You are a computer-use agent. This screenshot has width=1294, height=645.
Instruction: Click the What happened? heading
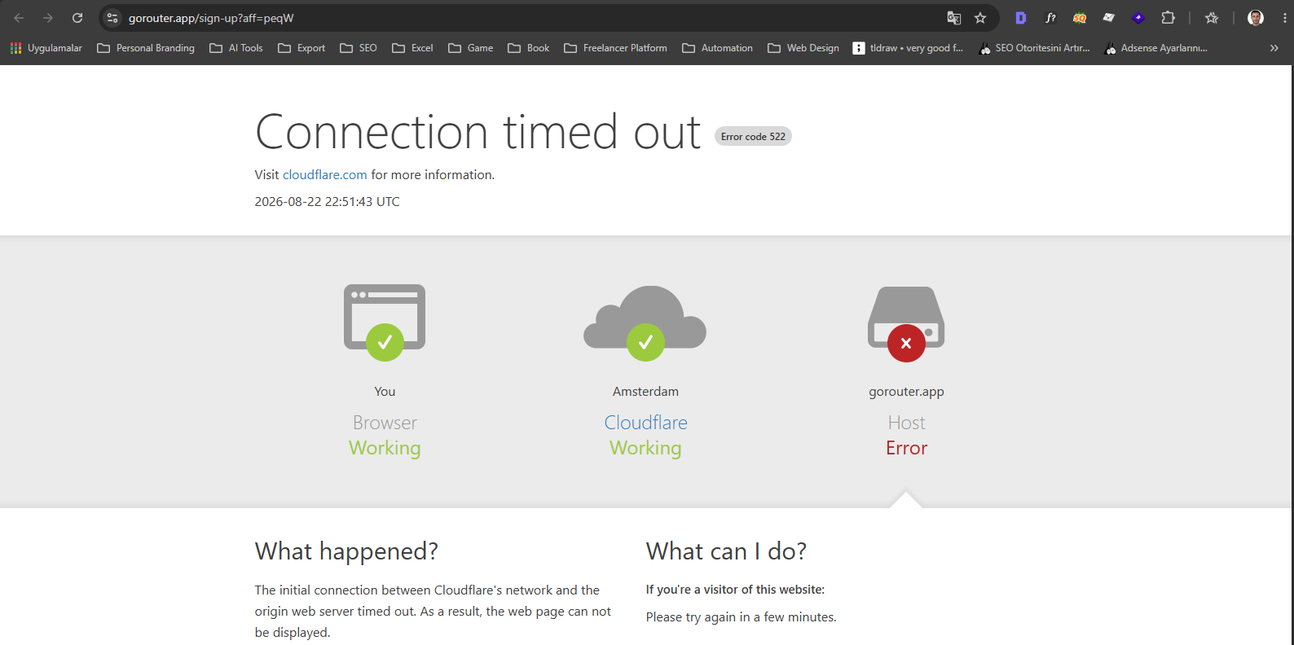[346, 551]
